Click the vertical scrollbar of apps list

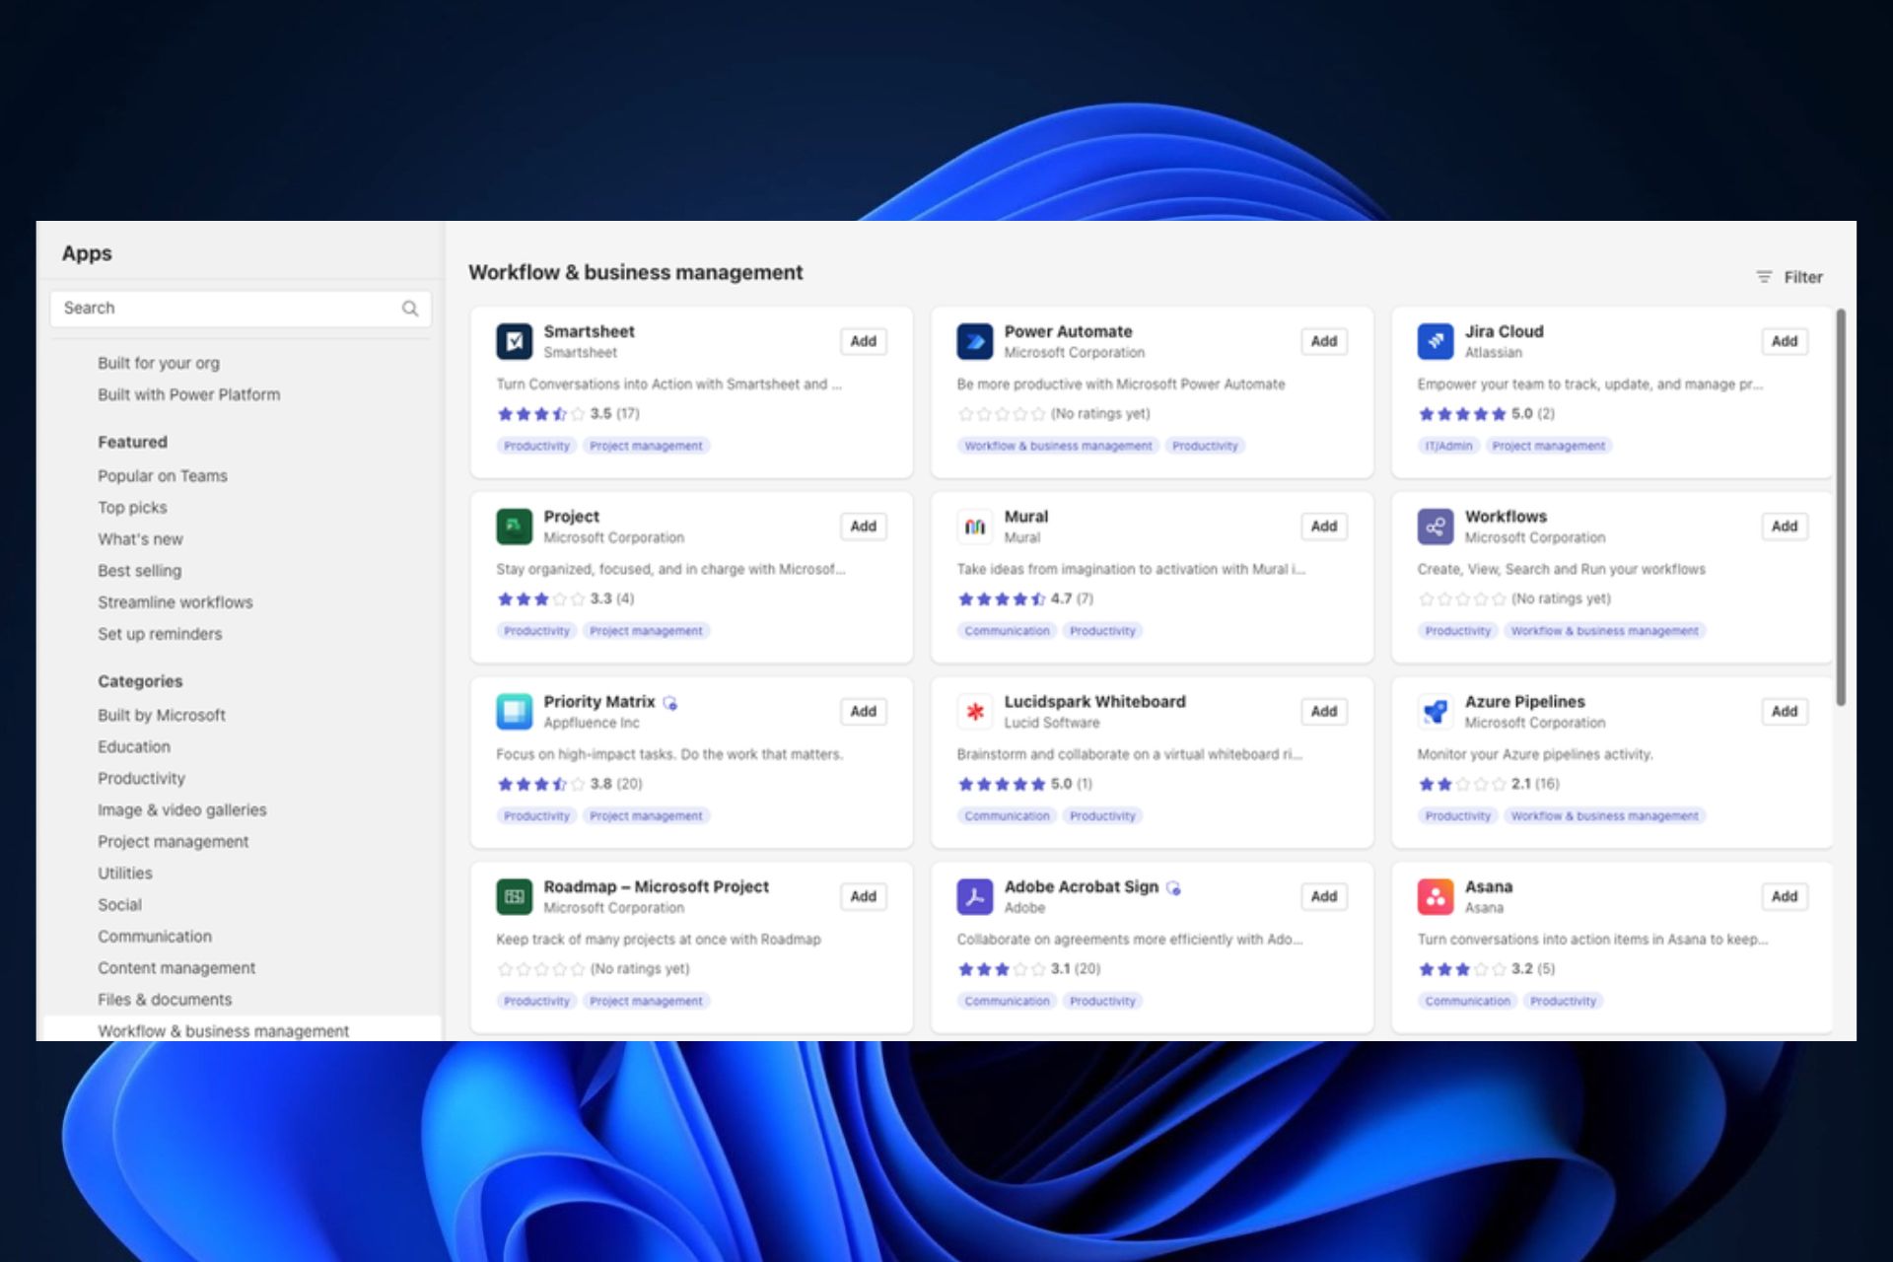click(1840, 508)
